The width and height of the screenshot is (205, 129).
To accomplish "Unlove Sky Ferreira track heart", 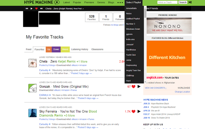I will tap(134, 111).
